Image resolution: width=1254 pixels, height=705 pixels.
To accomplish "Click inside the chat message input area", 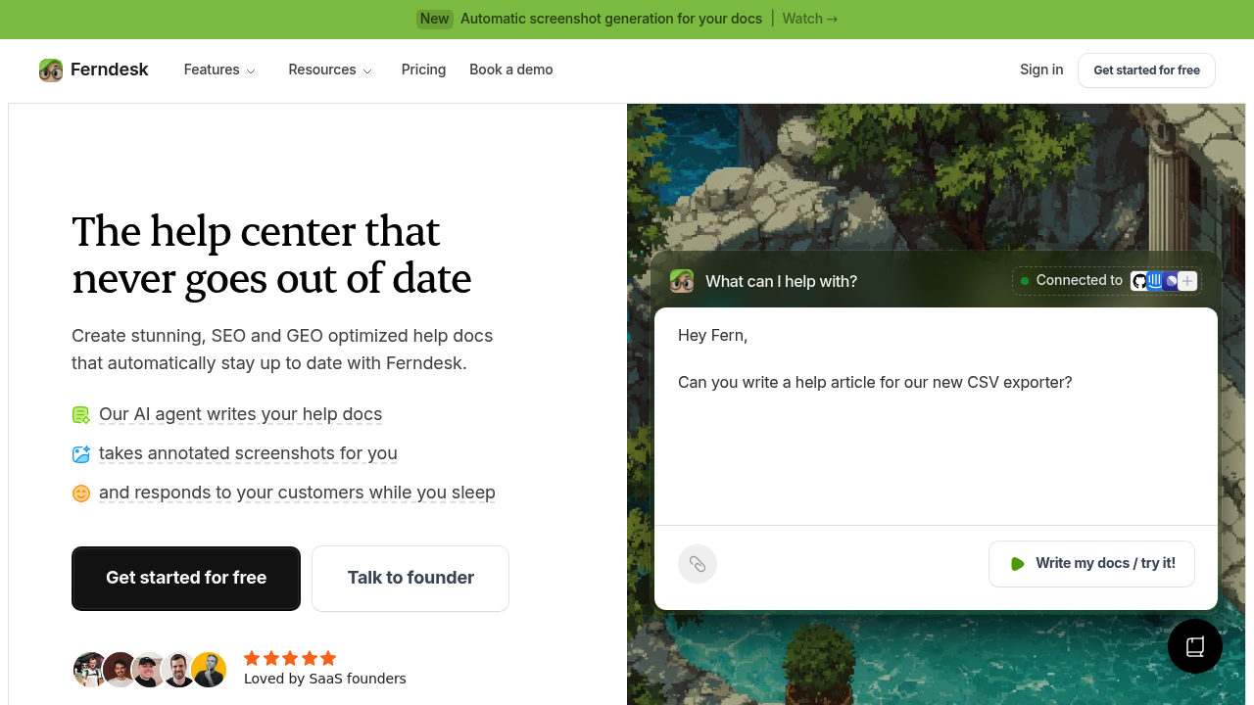I will [936, 421].
